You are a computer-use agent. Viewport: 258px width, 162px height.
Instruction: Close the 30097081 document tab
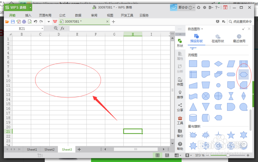click(107, 22)
